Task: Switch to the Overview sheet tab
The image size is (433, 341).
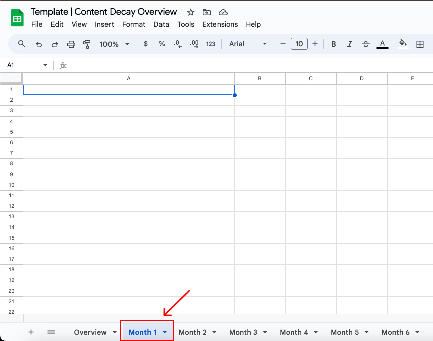Action: pos(91,332)
